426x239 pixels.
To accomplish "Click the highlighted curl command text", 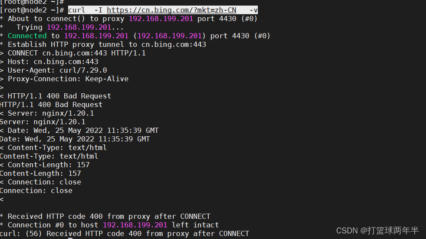I will pyautogui.click(x=163, y=10).
